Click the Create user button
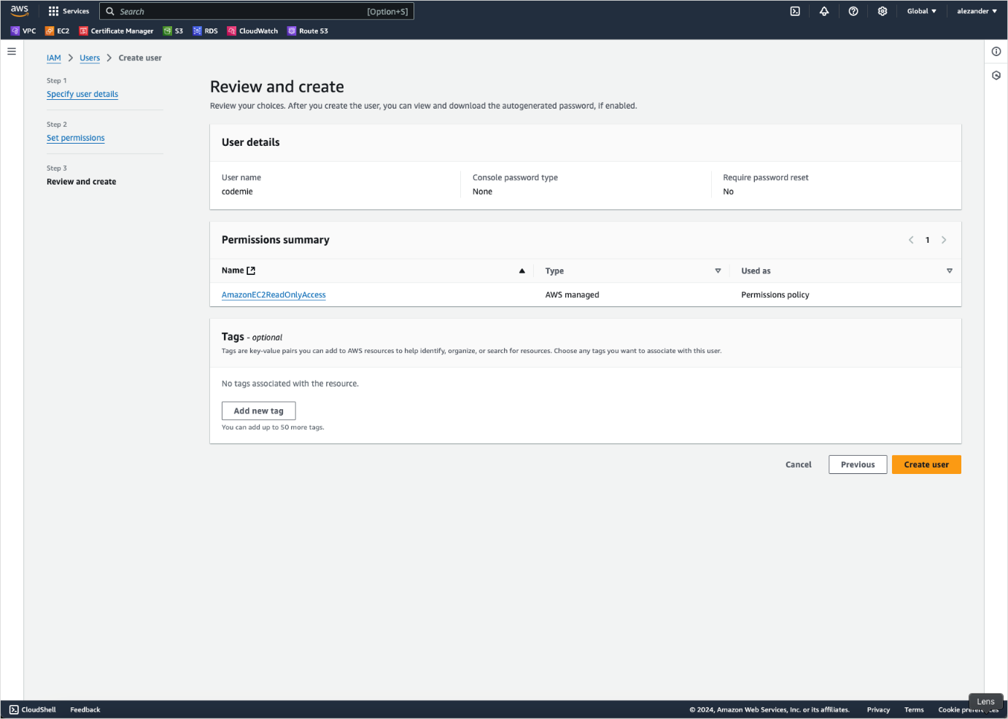The width and height of the screenshot is (1008, 719). 926,465
